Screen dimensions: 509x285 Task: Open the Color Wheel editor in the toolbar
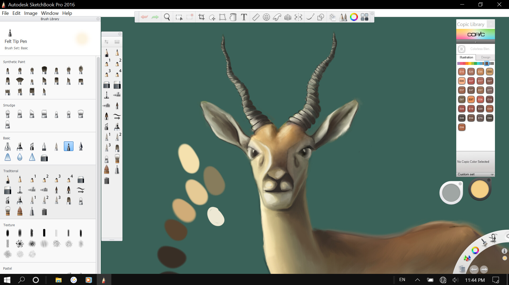tap(354, 17)
